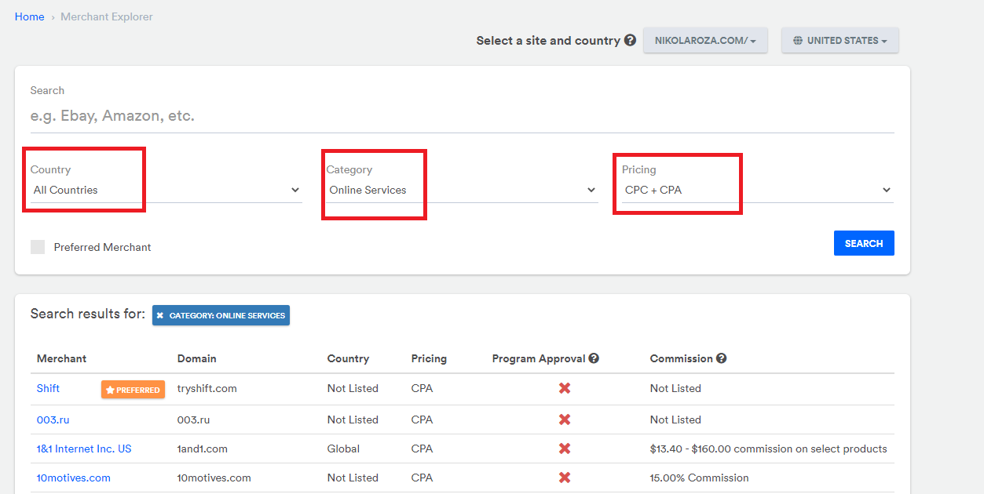Click help icon beside Select a site and country
The image size is (984, 494).
pos(630,41)
